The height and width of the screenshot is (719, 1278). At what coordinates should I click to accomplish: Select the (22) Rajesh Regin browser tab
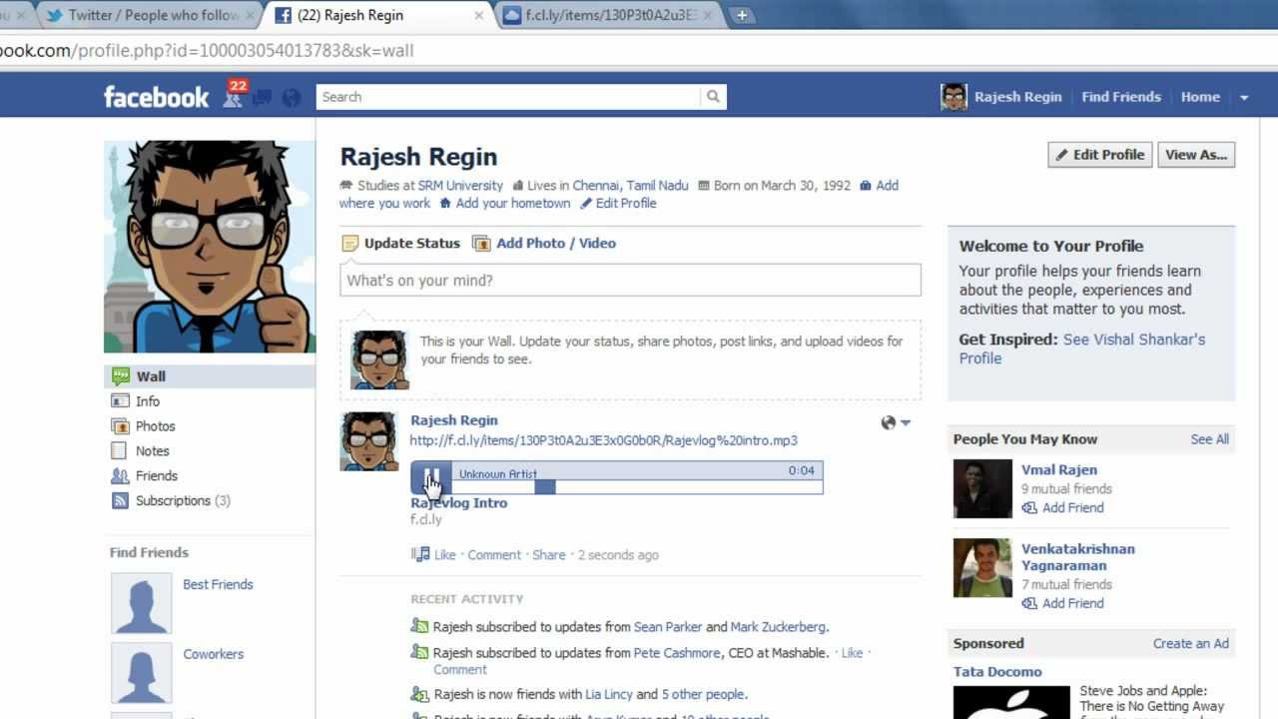point(379,15)
